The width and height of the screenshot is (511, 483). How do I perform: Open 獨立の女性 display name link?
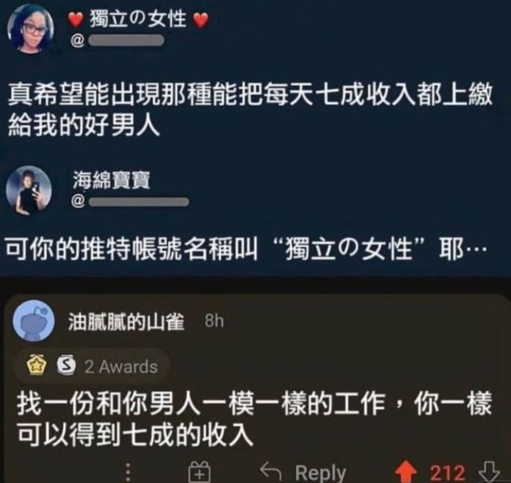(x=138, y=18)
